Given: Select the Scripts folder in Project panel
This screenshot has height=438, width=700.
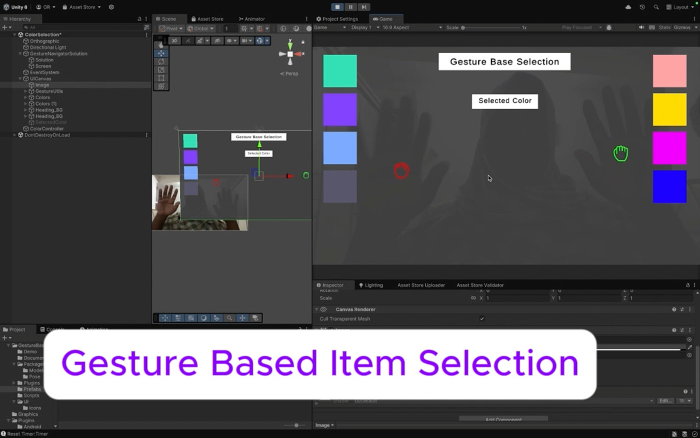Looking at the screenshot, I should [x=31, y=395].
